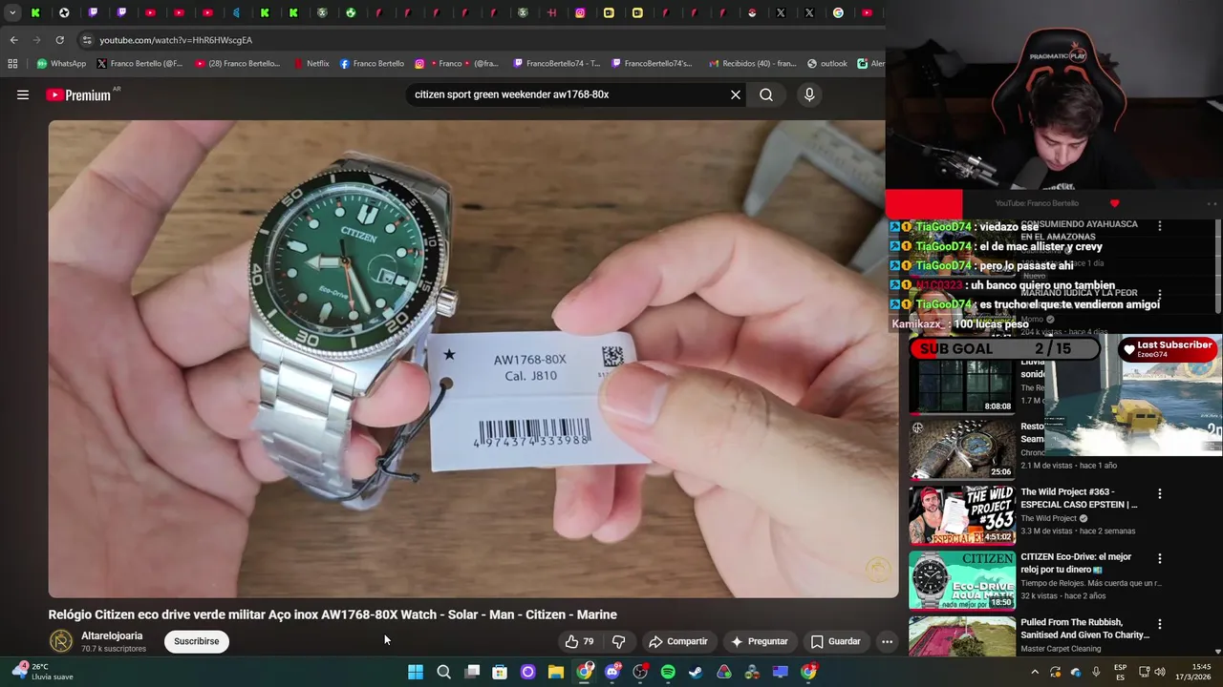
Task: Open Steam from the taskbar
Action: coord(696,673)
